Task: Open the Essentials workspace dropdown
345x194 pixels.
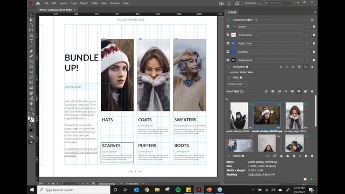Action: 252,3
